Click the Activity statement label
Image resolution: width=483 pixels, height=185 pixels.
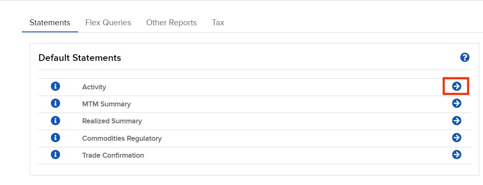click(x=94, y=87)
